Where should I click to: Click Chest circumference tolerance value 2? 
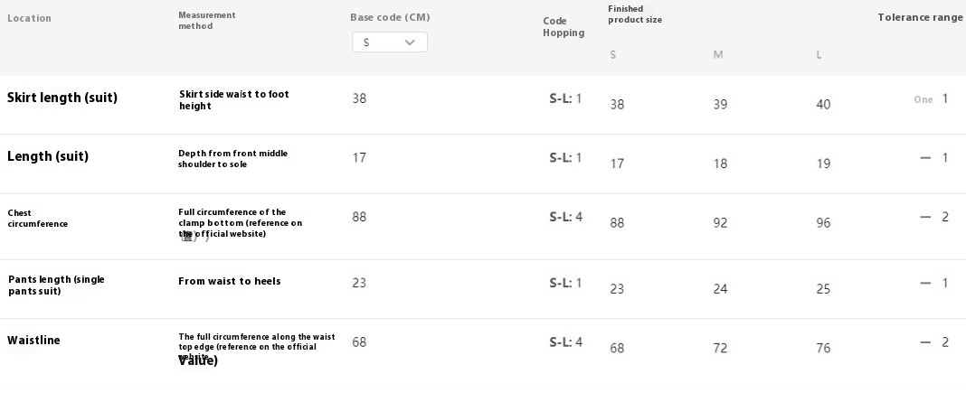(x=945, y=217)
